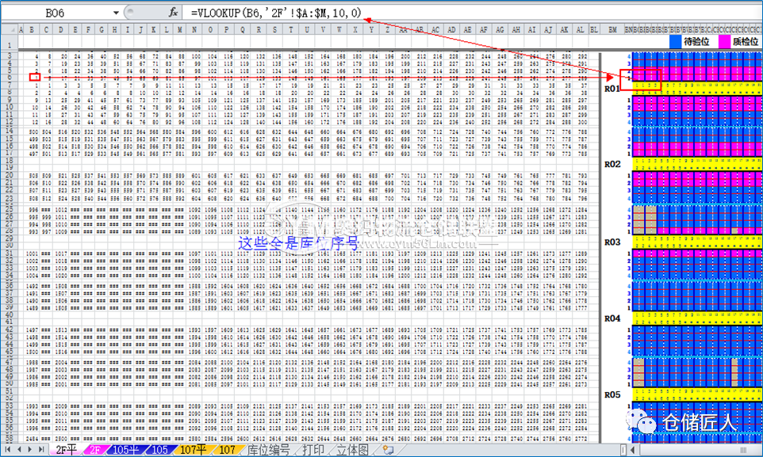Go to next sheet tab arrow
The image size is (763, 457).
tap(30, 450)
